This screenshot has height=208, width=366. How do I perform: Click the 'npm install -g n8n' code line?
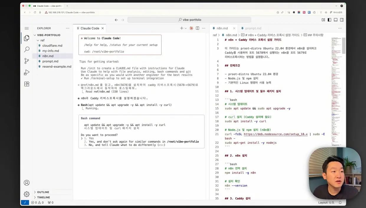[240, 173]
